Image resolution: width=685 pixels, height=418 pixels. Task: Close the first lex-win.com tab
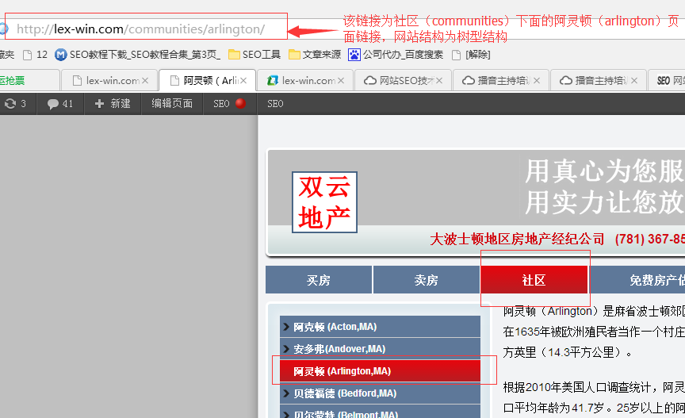click(145, 81)
